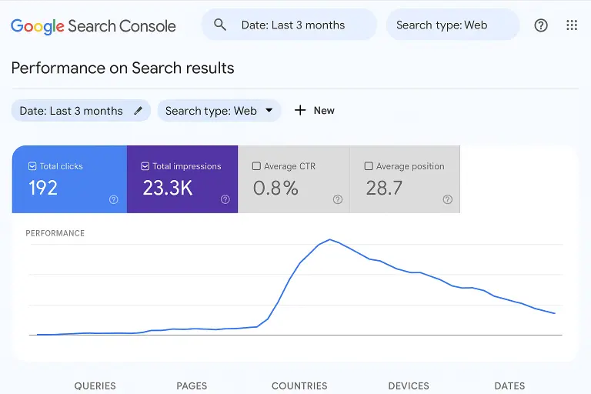Click the pencil edit icon on date filter

pyautogui.click(x=139, y=111)
